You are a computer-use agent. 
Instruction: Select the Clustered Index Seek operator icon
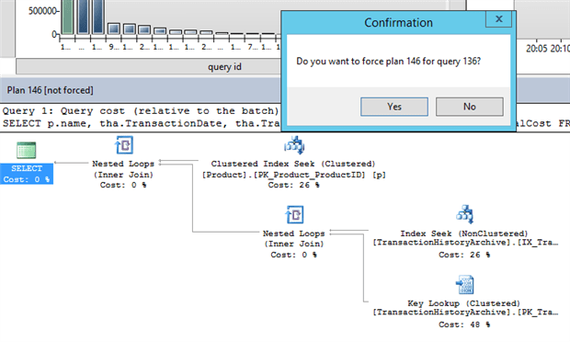pyautogui.click(x=293, y=145)
